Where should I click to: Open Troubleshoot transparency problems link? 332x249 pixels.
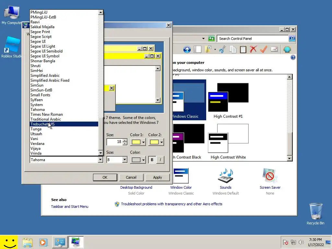[x=172, y=204]
